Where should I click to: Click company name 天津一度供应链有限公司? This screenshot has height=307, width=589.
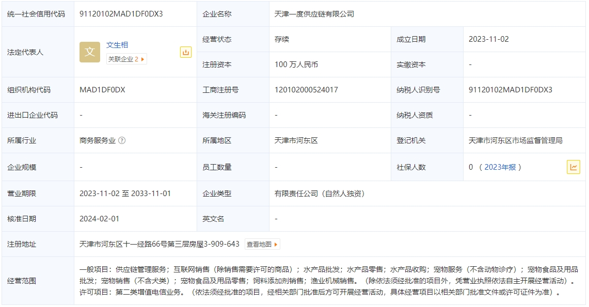pyautogui.click(x=314, y=14)
